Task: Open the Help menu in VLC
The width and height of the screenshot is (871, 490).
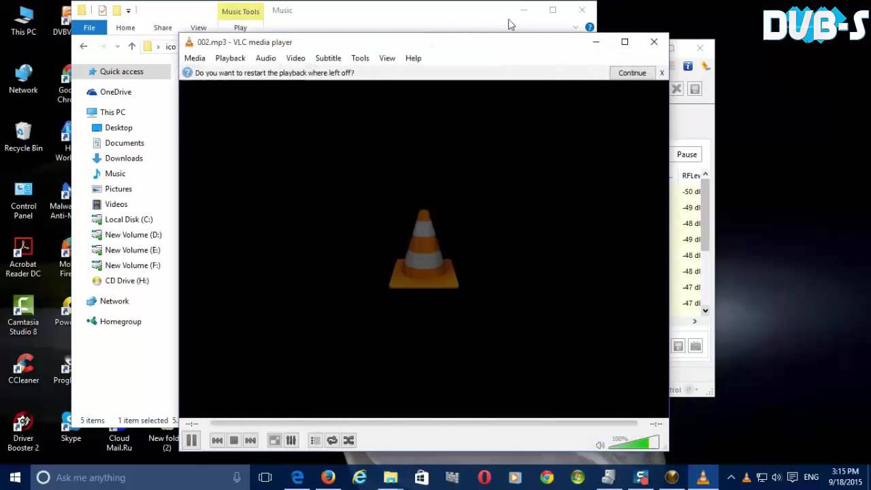Action: pyautogui.click(x=413, y=58)
